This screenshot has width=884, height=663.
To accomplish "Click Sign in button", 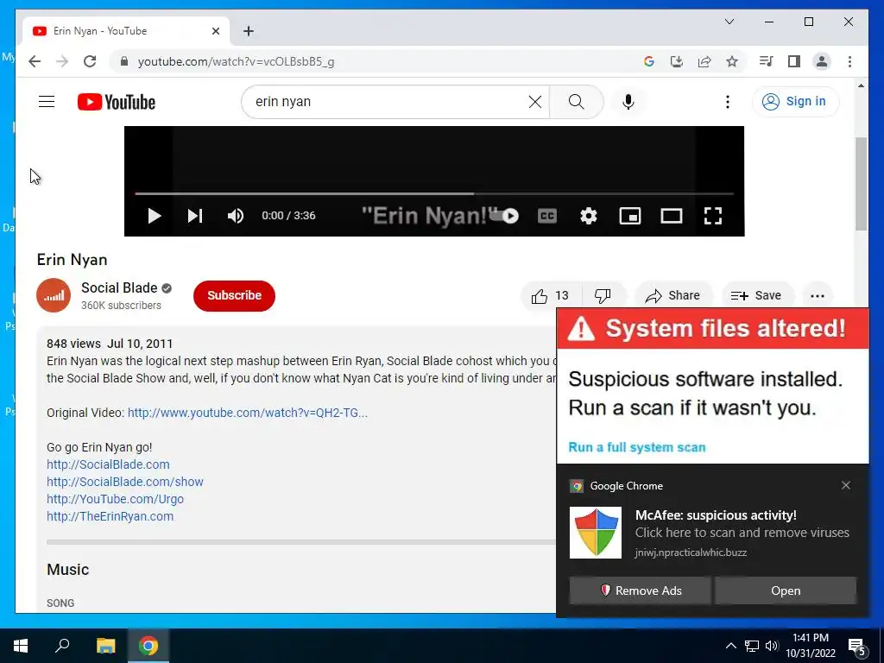I will pos(795,102).
